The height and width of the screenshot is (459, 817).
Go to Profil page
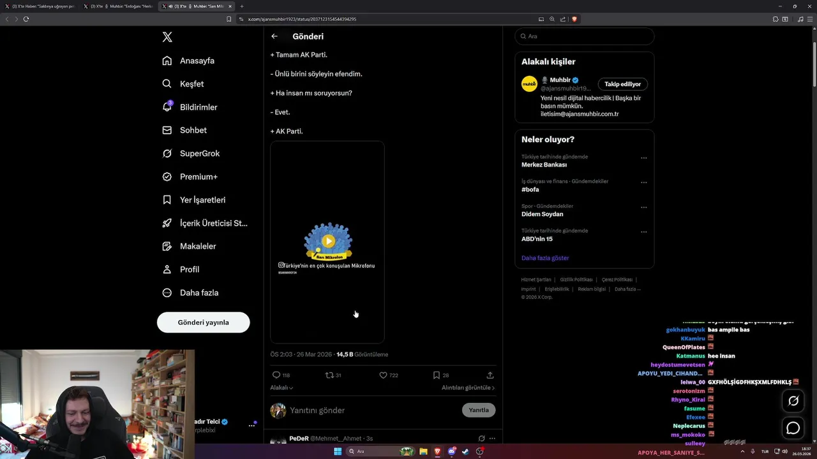click(181, 270)
